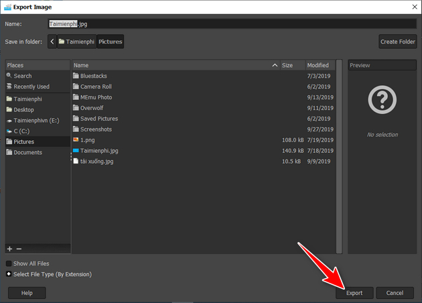422x303 pixels.
Task: Click the Screenshots folder icon
Action: point(76,129)
